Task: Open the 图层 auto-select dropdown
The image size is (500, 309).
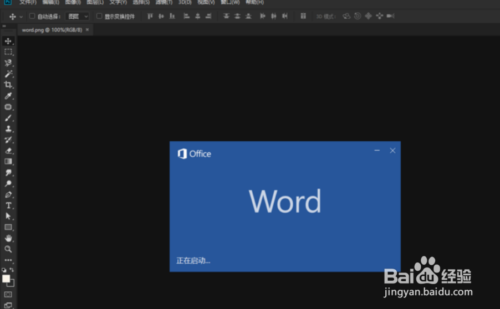Action: point(77,16)
